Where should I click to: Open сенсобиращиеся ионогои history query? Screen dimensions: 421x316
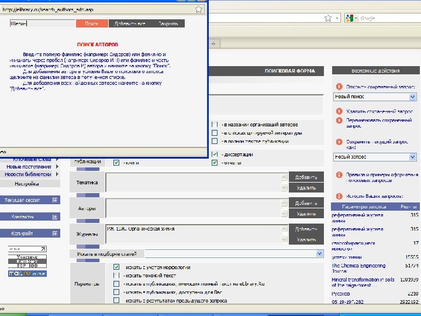click(x=353, y=246)
